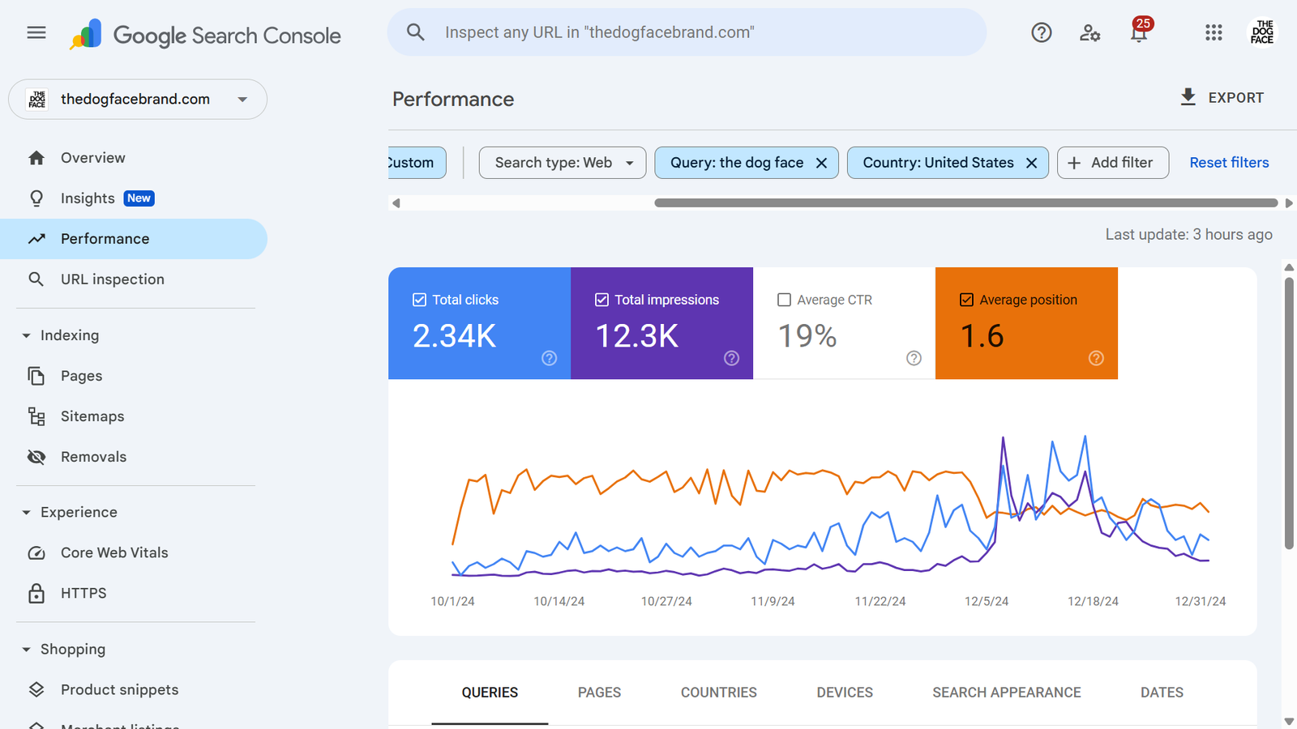Remove the Query: the dog face filter
This screenshot has height=729, width=1297.
tap(821, 163)
